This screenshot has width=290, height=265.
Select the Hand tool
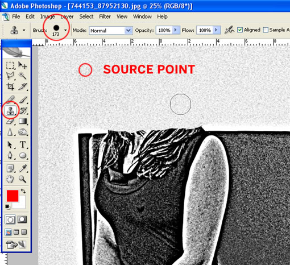[10, 179]
